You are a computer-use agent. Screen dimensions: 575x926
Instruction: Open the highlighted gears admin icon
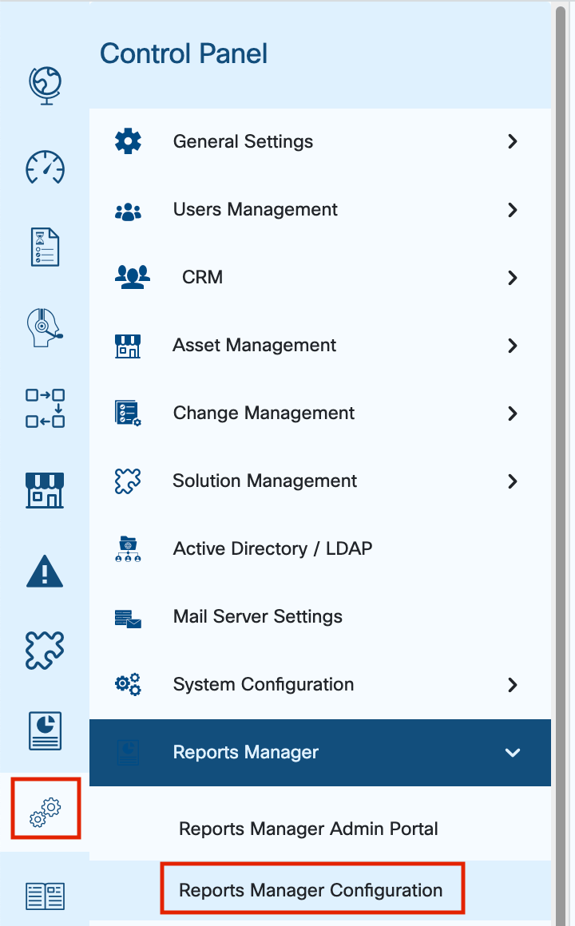[46, 809]
